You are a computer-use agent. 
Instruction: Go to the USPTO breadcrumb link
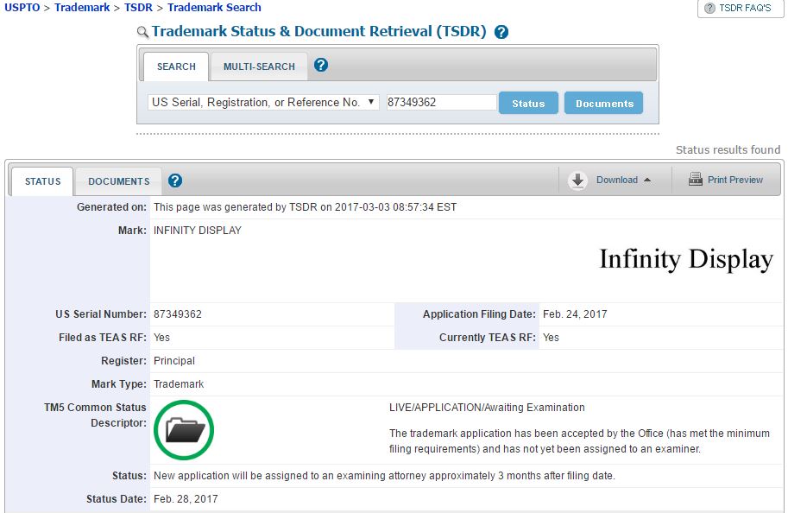(x=22, y=8)
